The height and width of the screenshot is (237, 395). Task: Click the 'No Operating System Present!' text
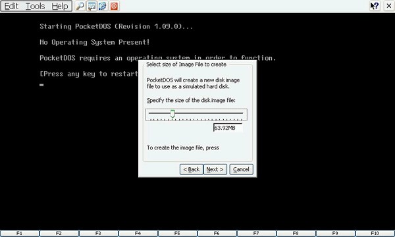(x=95, y=42)
